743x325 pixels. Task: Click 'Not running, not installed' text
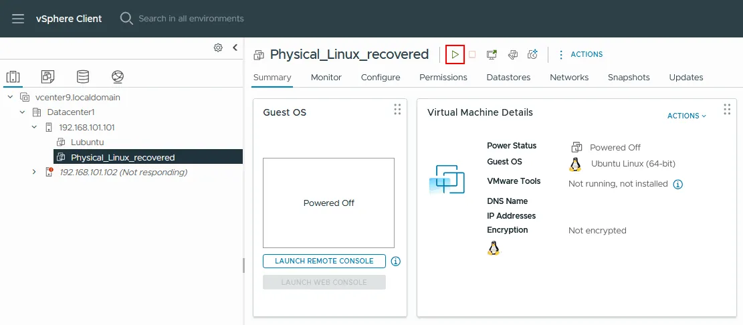tap(618, 184)
